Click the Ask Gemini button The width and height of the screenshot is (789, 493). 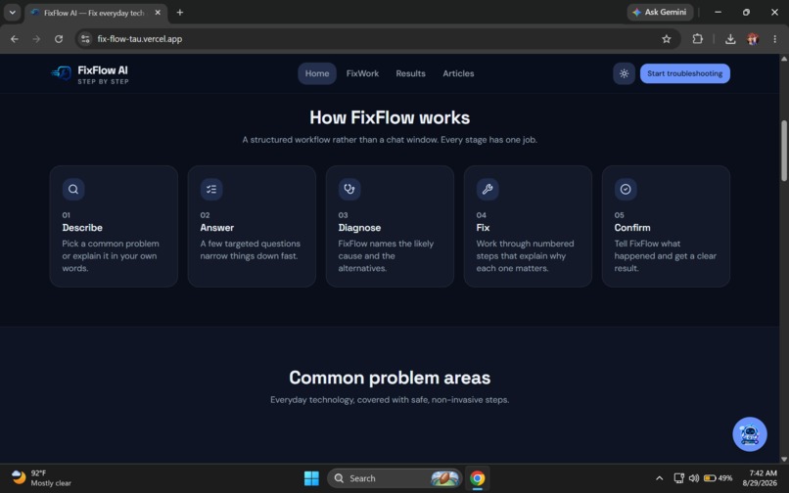coord(660,12)
